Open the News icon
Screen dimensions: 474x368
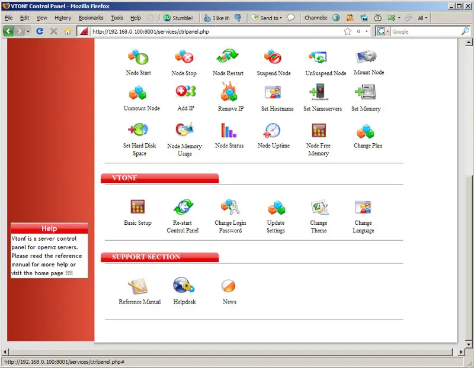click(x=228, y=286)
